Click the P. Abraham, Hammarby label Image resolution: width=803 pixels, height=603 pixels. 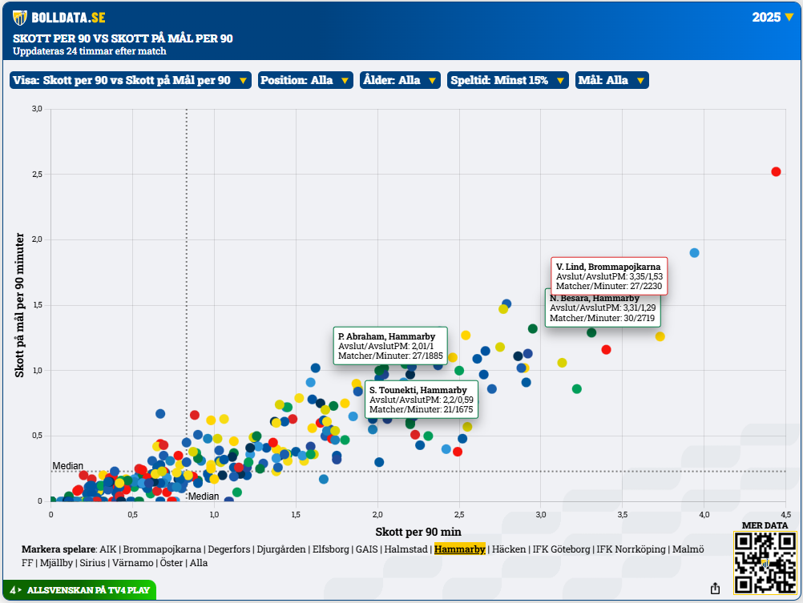390,346
